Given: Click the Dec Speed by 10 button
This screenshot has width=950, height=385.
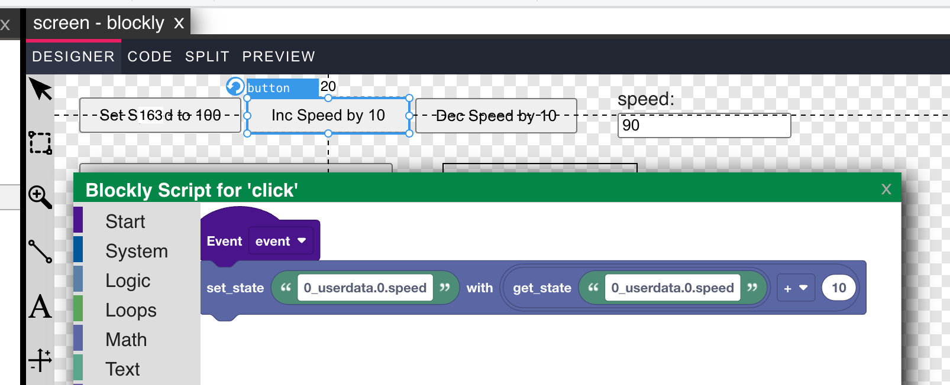Looking at the screenshot, I should pos(496,116).
